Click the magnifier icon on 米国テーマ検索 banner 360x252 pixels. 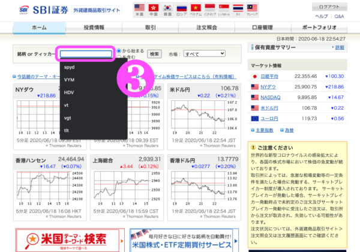[x=32, y=241]
